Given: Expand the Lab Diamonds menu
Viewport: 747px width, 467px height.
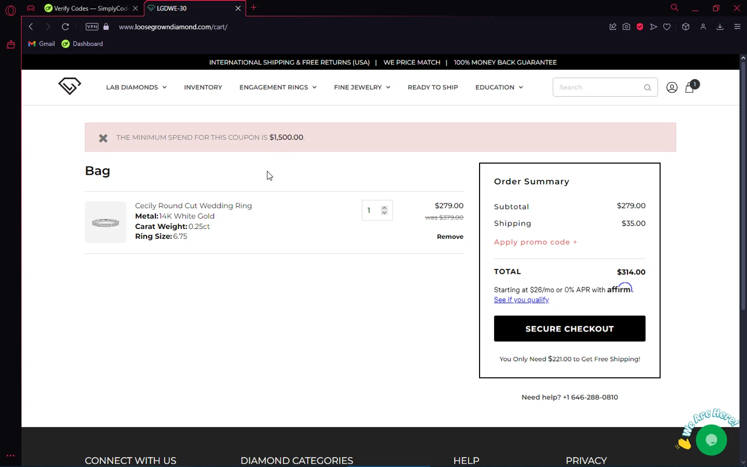Looking at the screenshot, I should [136, 87].
